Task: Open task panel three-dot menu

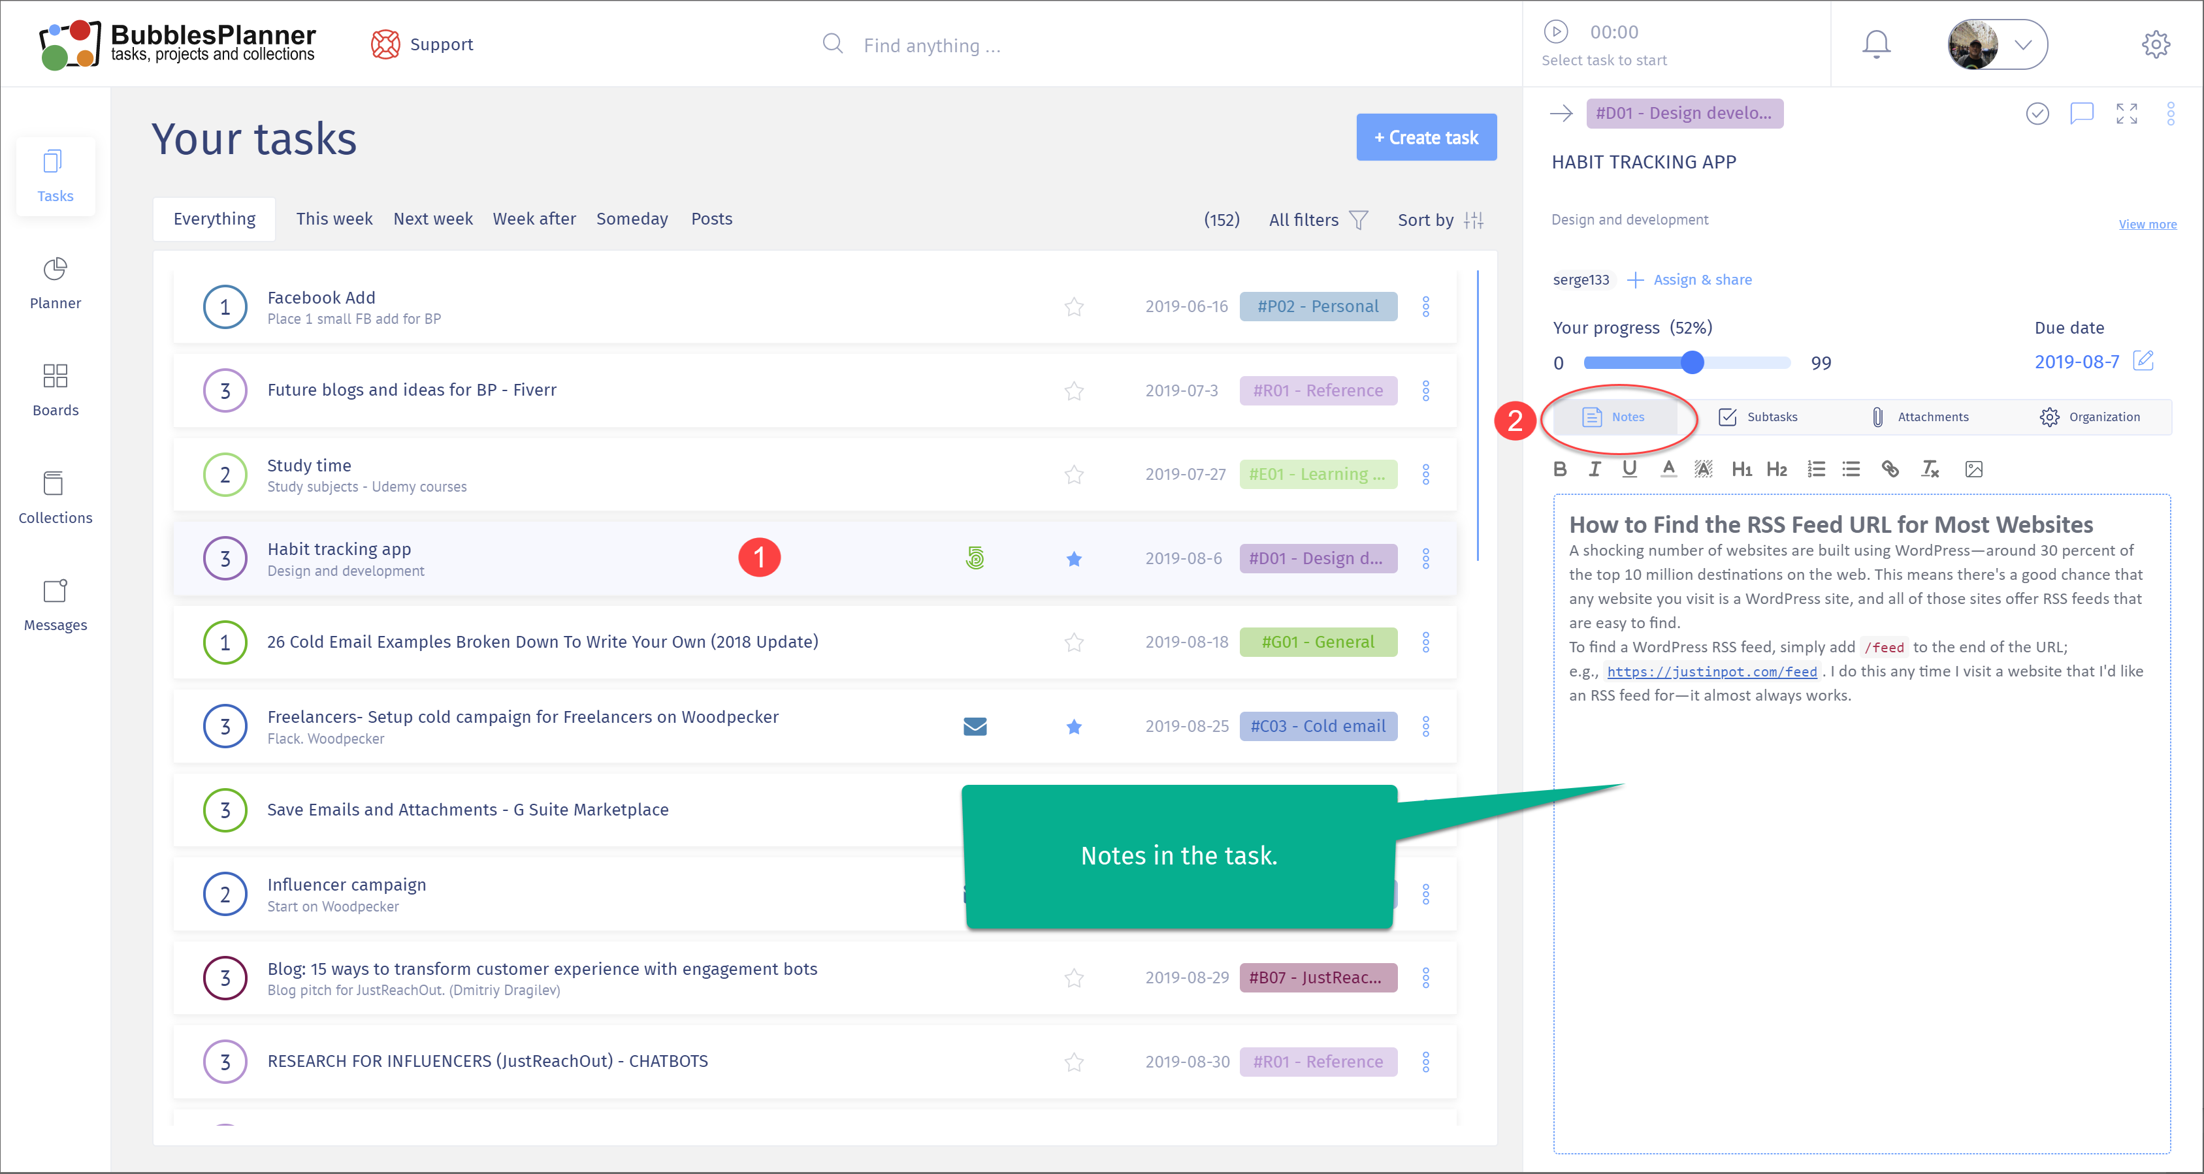Action: pos(2170,113)
